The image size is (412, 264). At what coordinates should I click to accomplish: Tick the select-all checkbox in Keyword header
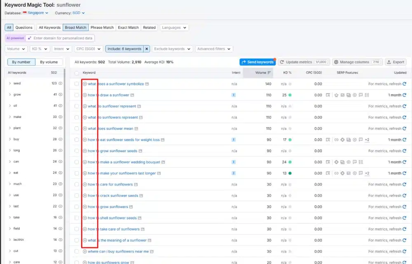pos(77,73)
